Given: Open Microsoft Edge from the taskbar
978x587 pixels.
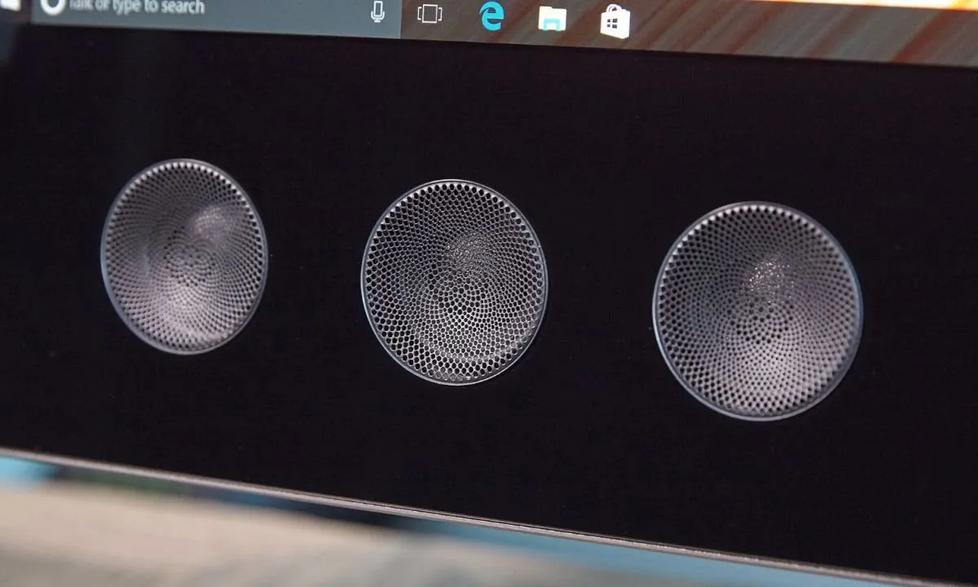Looking at the screenshot, I should pos(491,15).
